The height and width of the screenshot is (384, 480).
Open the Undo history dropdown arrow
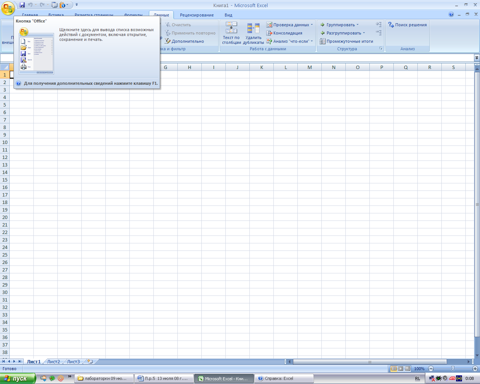tap(36, 5)
